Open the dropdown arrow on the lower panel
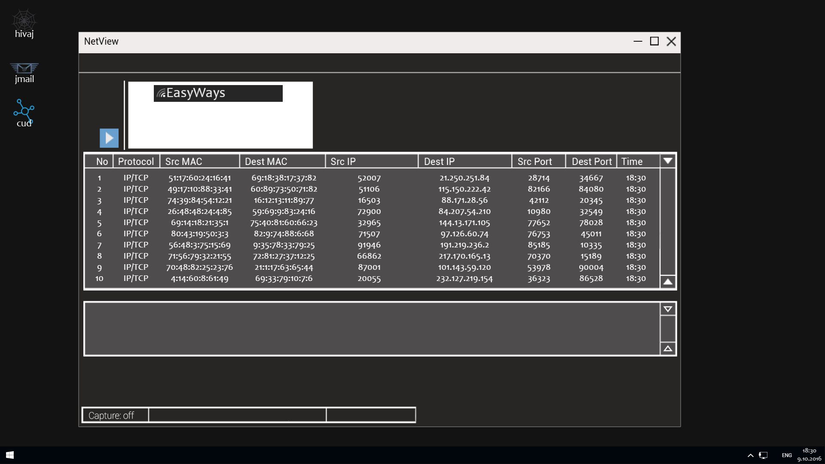This screenshot has height=464, width=825. [667, 308]
